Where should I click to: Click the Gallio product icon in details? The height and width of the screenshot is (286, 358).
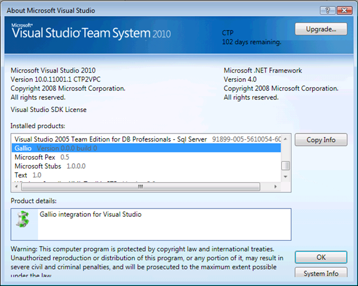23,219
